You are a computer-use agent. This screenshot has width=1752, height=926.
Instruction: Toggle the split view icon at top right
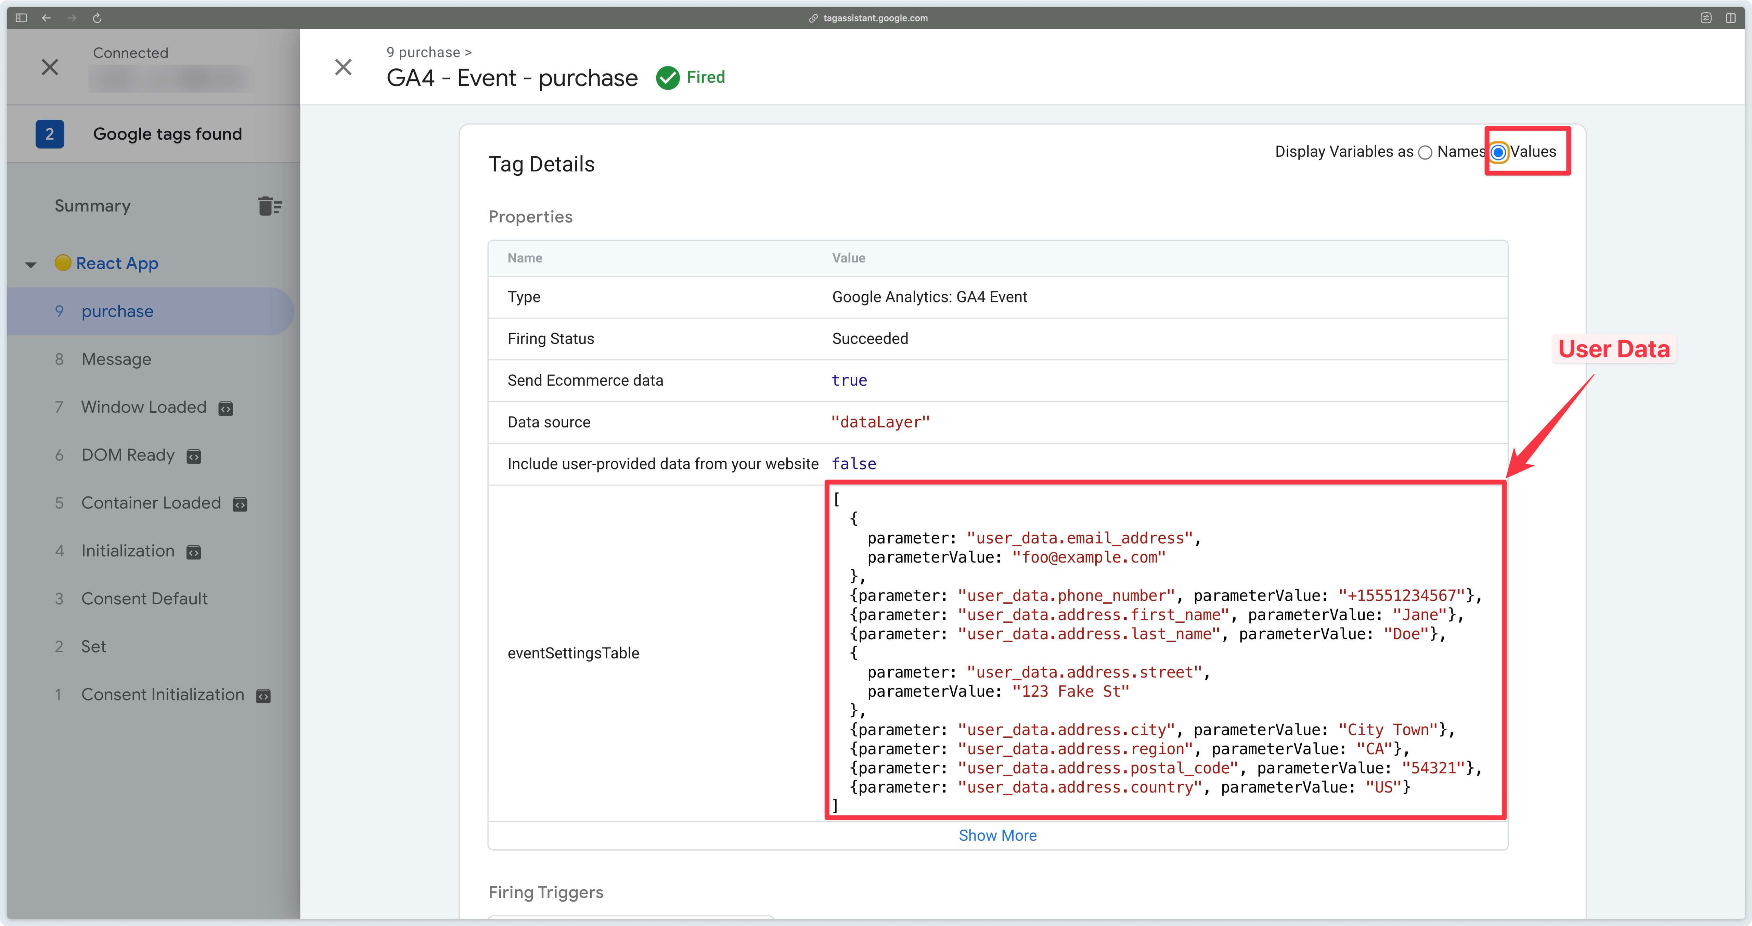1730,18
